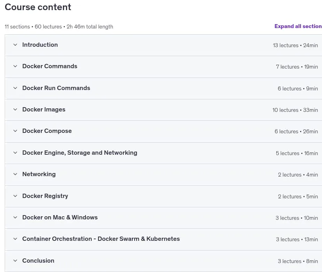Open the Conclusion section title
Image resolution: width=322 pixels, height=272 pixels.
pyautogui.click(x=38, y=261)
